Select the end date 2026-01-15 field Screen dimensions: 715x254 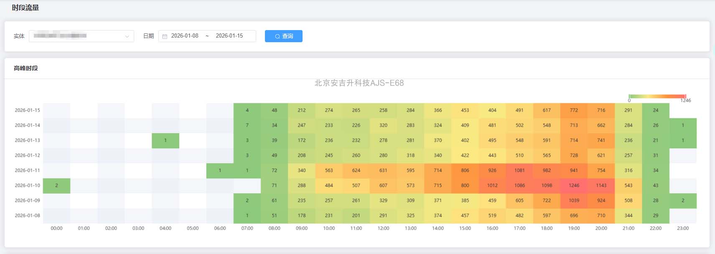click(x=229, y=36)
